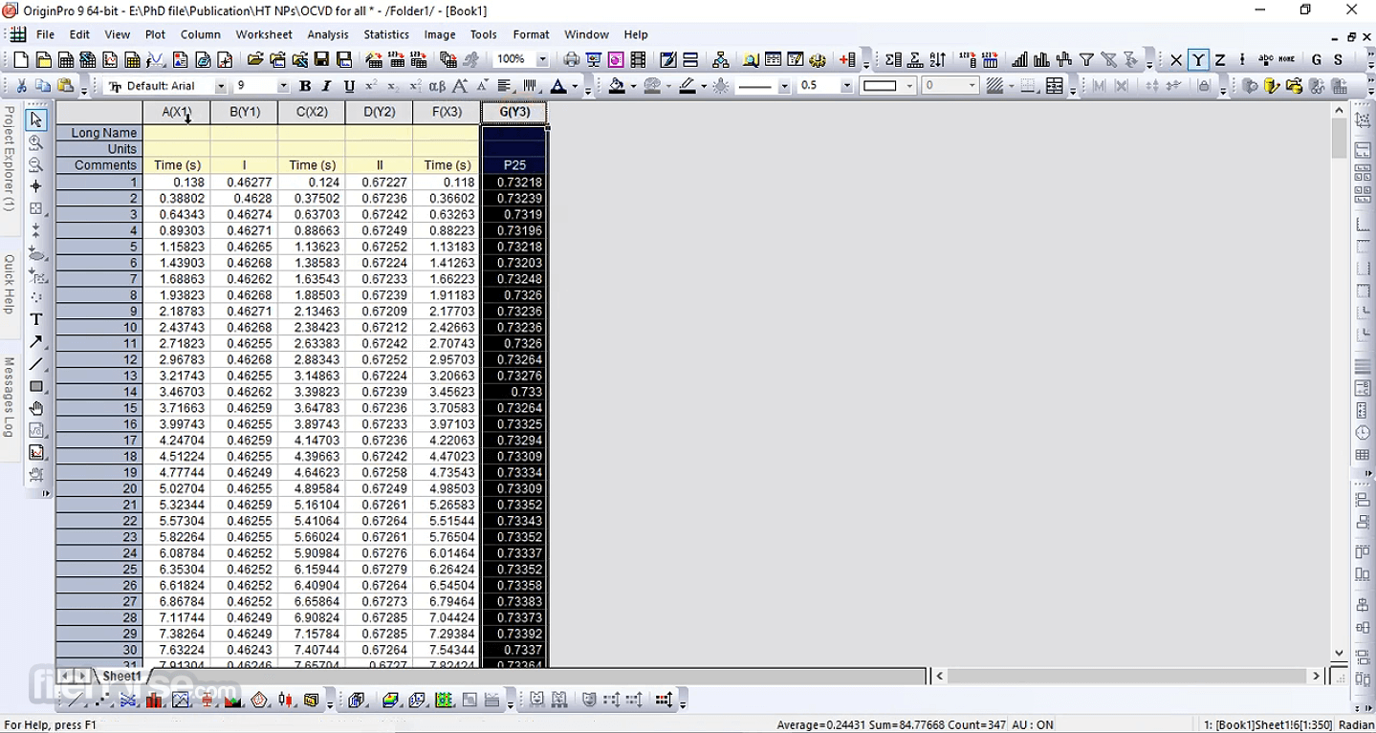Screen dimensions: 1376x733
Task: Click the fill color bucket swatch
Action: [x=617, y=86]
